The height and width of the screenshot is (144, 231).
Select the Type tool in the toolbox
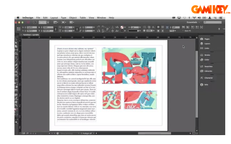point(16,58)
